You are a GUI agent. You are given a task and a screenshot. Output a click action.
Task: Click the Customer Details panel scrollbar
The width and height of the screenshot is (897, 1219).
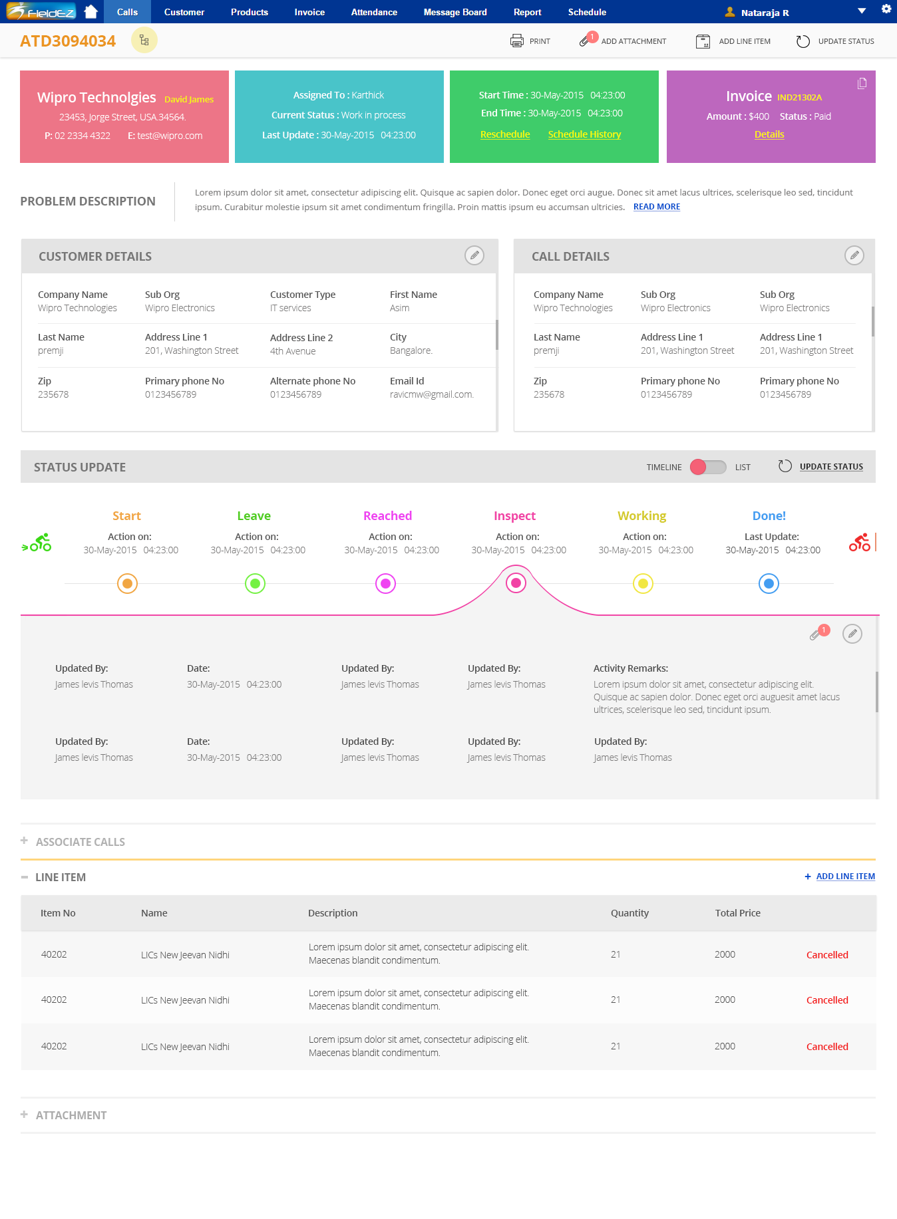coord(496,335)
